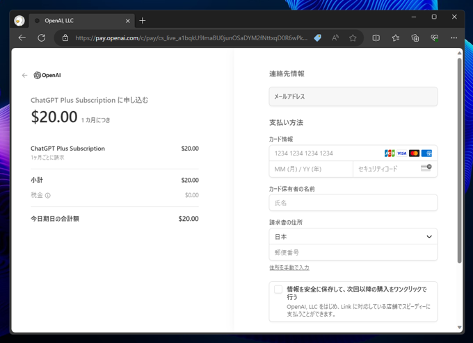Click the 住所を手動で入力 link
Viewport: 473px width, 343px height.
(289, 268)
